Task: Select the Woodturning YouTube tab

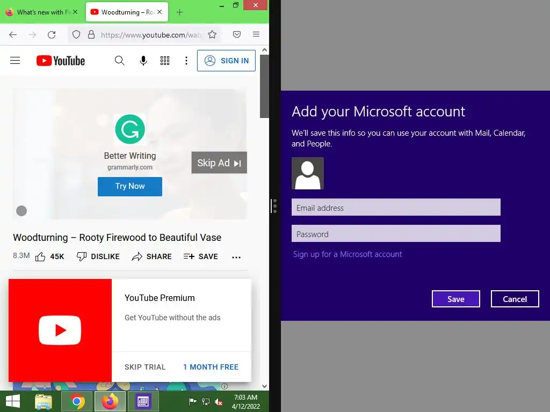Action: pyautogui.click(x=123, y=12)
